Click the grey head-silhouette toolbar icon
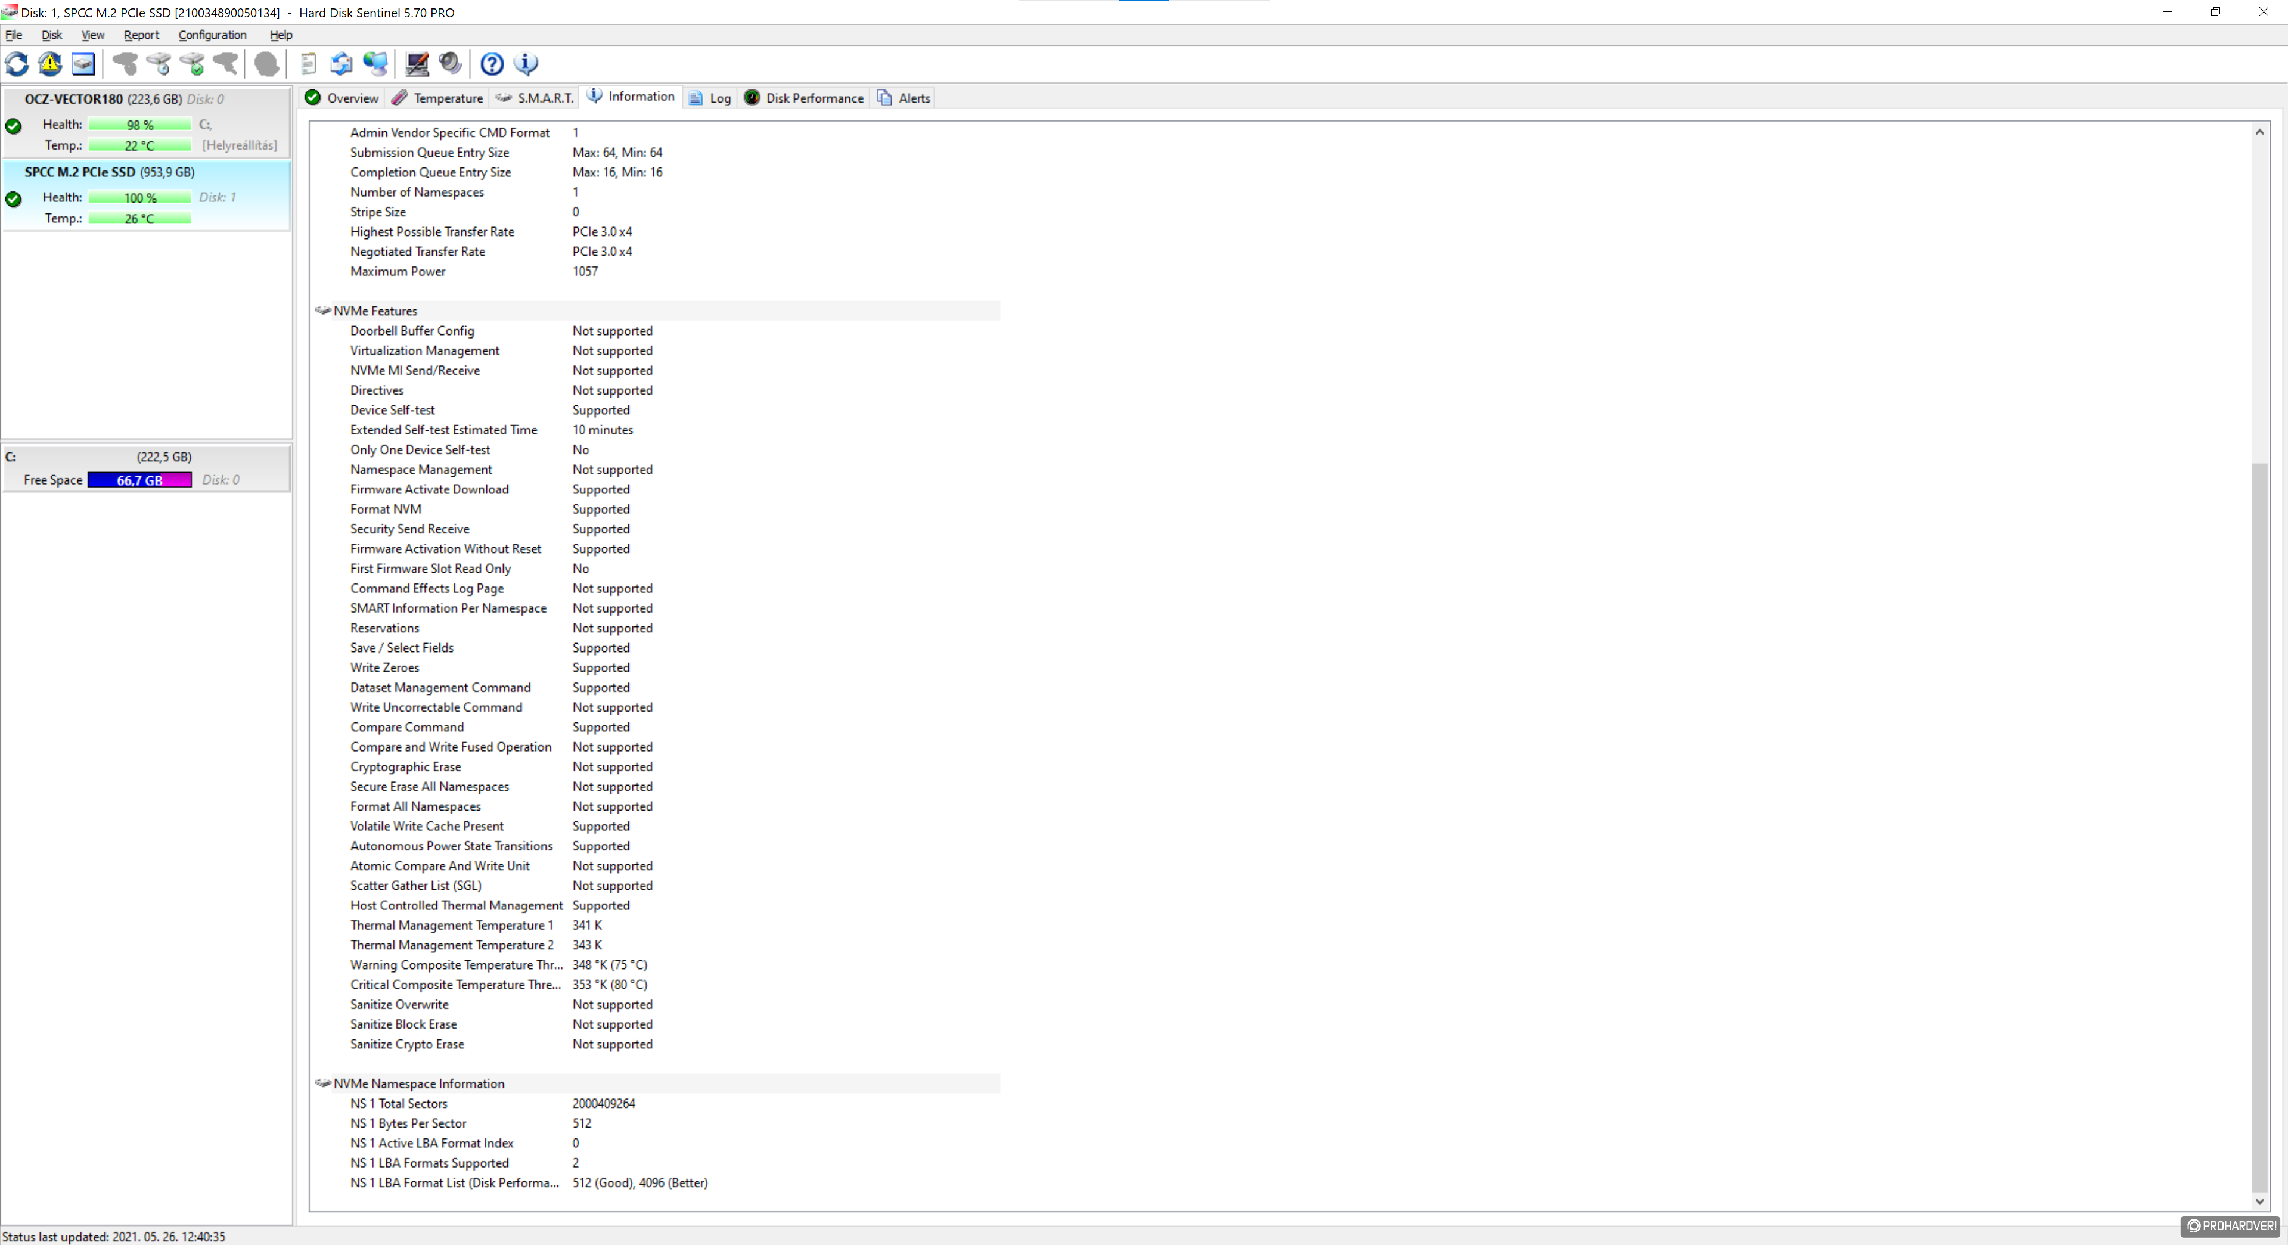 [266, 64]
